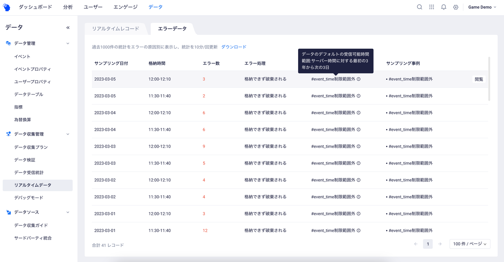The image size is (504, 262).
Task: Collapse the sidebar with double-chevron icon
Action: pos(68,27)
